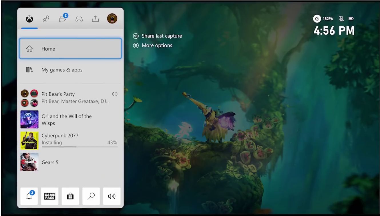The height and width of the screenshot is (216, 380).
Task: Open the Audio volume button
Action: [112, 196]
